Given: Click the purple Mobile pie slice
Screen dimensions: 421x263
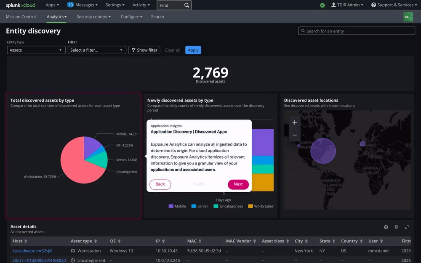Looking at the screenshot, I should tap(91, 146).
